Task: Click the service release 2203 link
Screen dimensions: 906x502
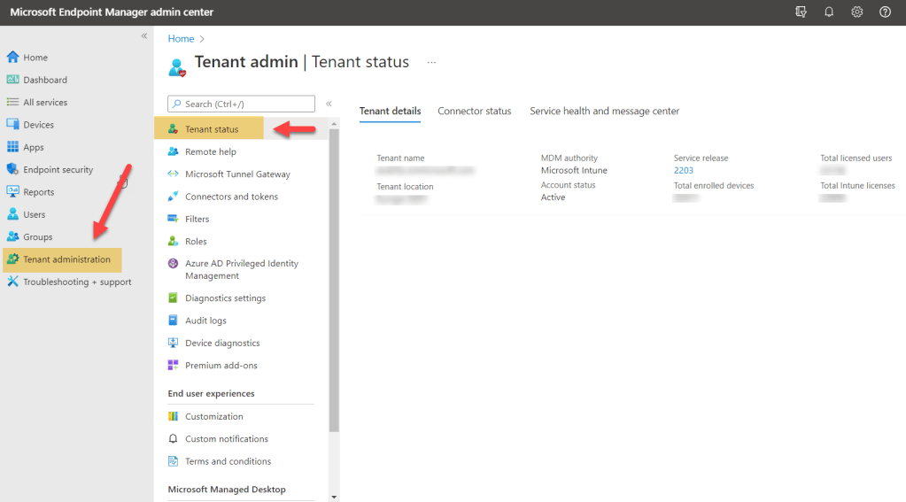Action: 683,170
